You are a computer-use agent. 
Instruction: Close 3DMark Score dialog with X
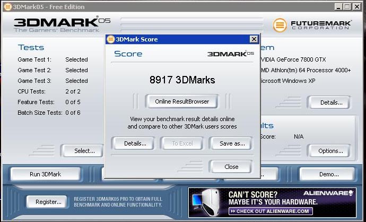(254, 39)
